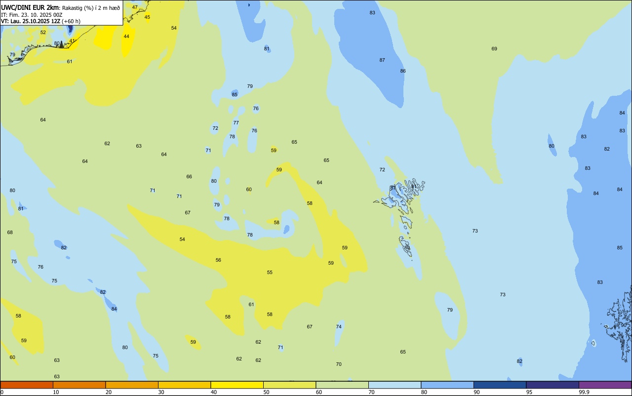Click the legend tick label 50
632x396 pixels.
267,392
